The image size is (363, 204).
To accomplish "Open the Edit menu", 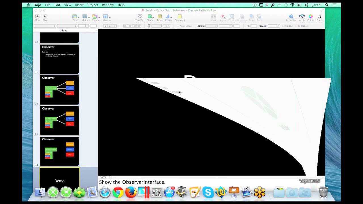I will (57, 5).
